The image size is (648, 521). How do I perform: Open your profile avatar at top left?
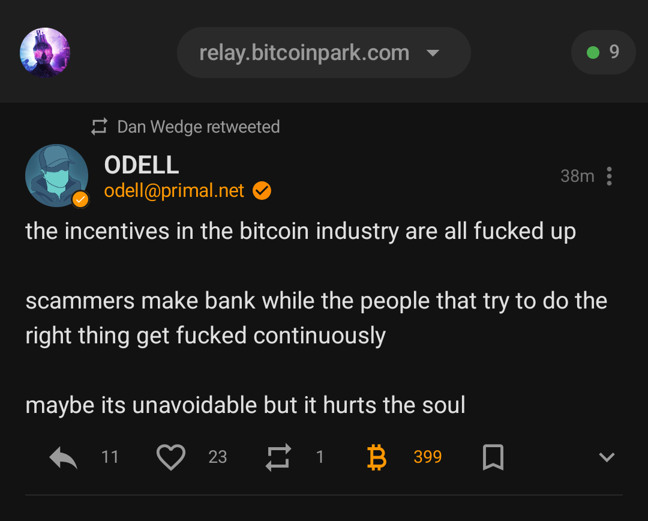45,53
